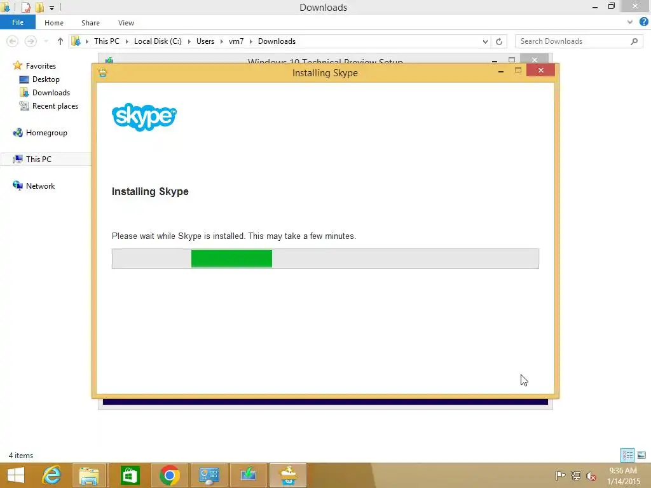Image resolution: width=651 pixels, height=488 pixels.
Task: Open the Share ribbon tab
Action: 90,23
